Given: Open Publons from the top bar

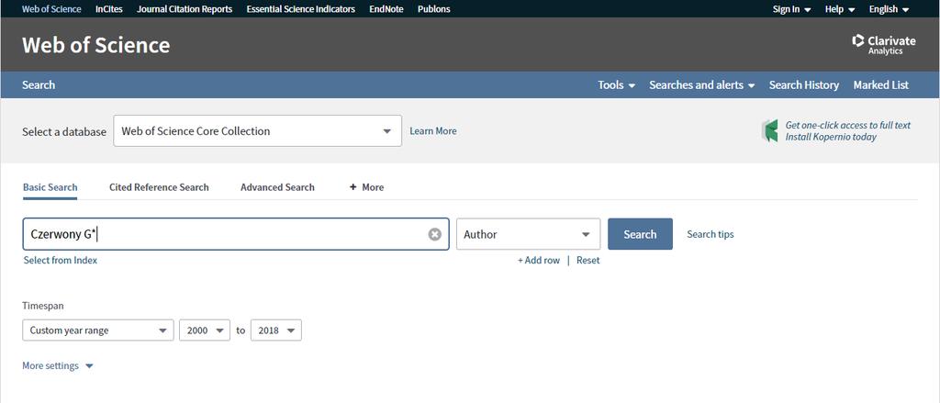Looking at the screenshot, I should pos(434,9).
